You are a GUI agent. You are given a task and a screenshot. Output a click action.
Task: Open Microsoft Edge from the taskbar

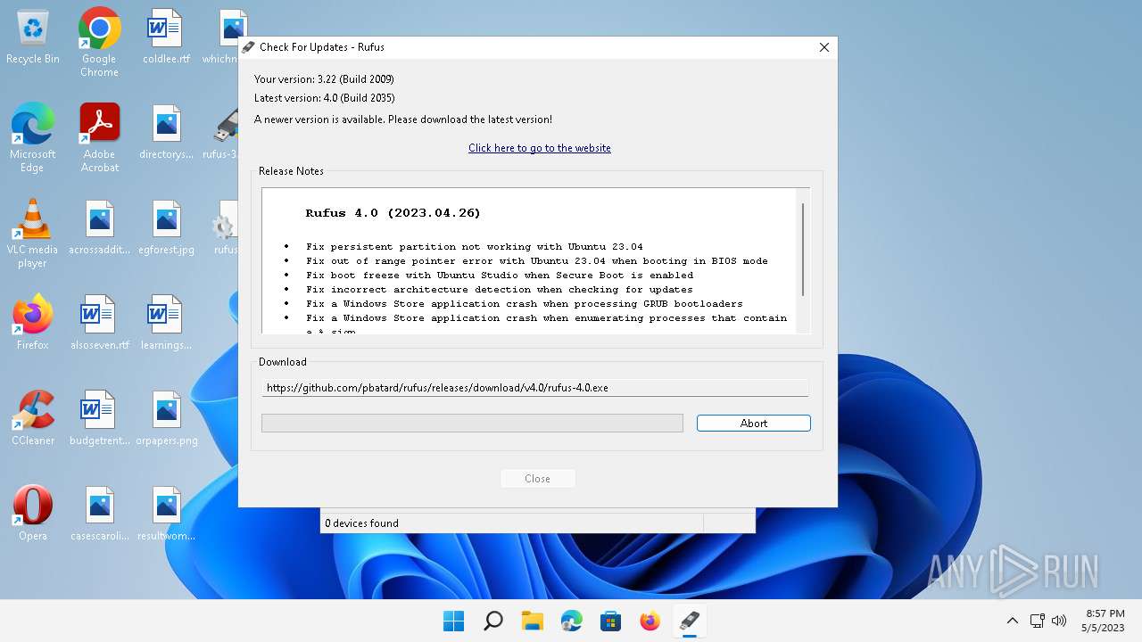[571, 621]
